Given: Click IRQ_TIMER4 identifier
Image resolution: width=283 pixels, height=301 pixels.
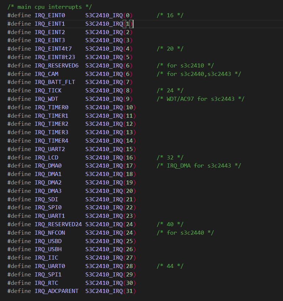Looking at the screenshot, I should pyautogui.click(x=51, y=141).
